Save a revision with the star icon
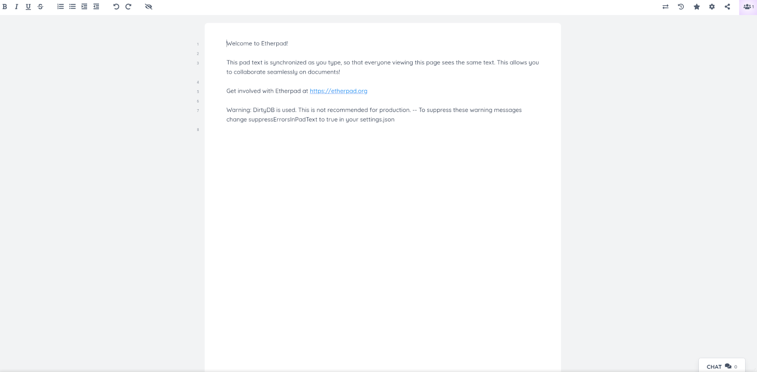Viewport: 757px width, 372px height. pyautogui.click(x=696, y=7)
